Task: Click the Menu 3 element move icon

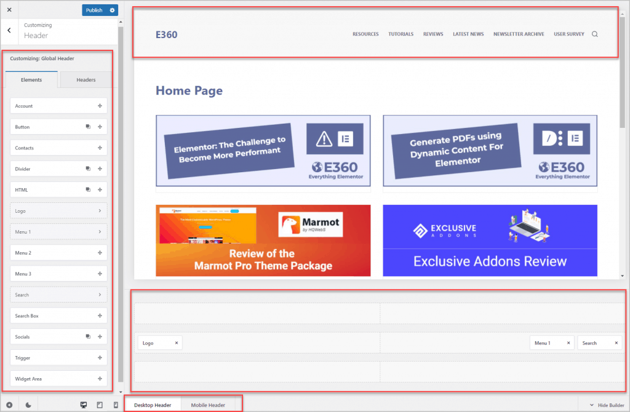Action: 100,274
